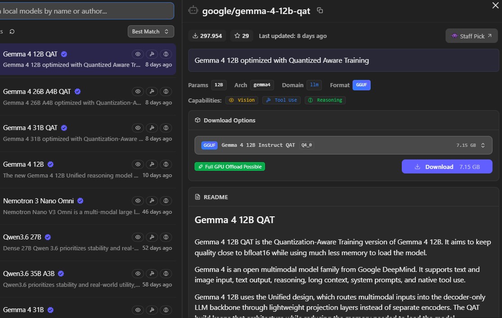502x318 pixels.
Task: Click the vision eye icon on Gemma 4 26B A4B QAT
Action: 138,92
